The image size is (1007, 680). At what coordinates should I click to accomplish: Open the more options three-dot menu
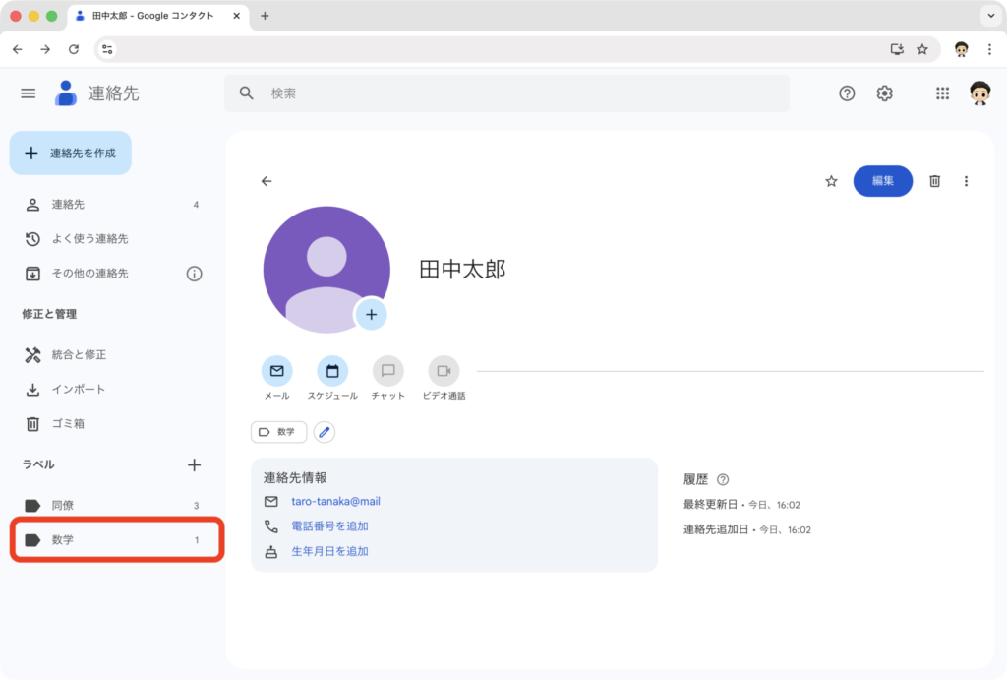click(x=966, y=181)
